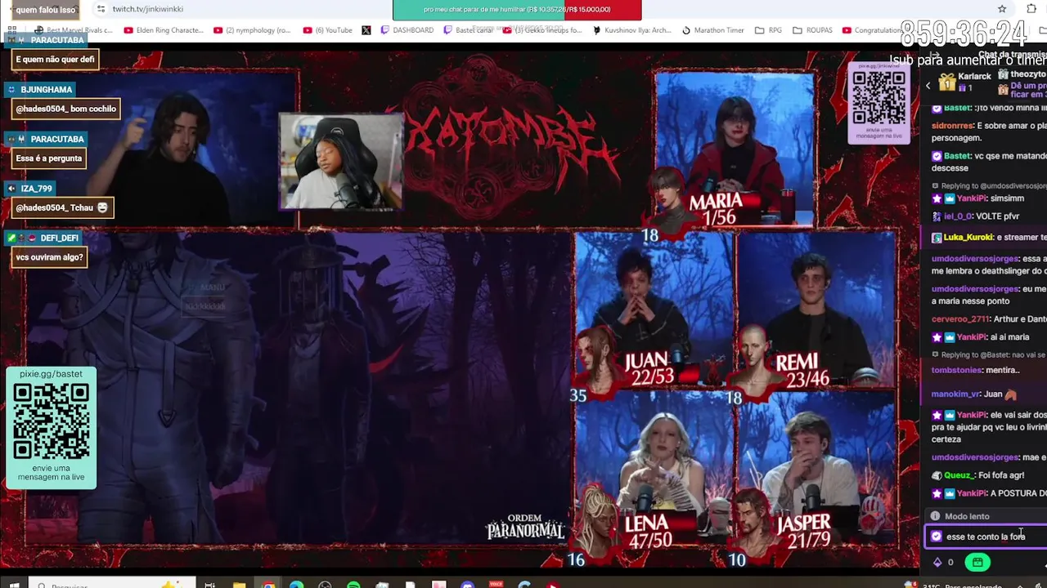Open the green channel points button
The image size is (1047, 588).
(x=977, y=562)
